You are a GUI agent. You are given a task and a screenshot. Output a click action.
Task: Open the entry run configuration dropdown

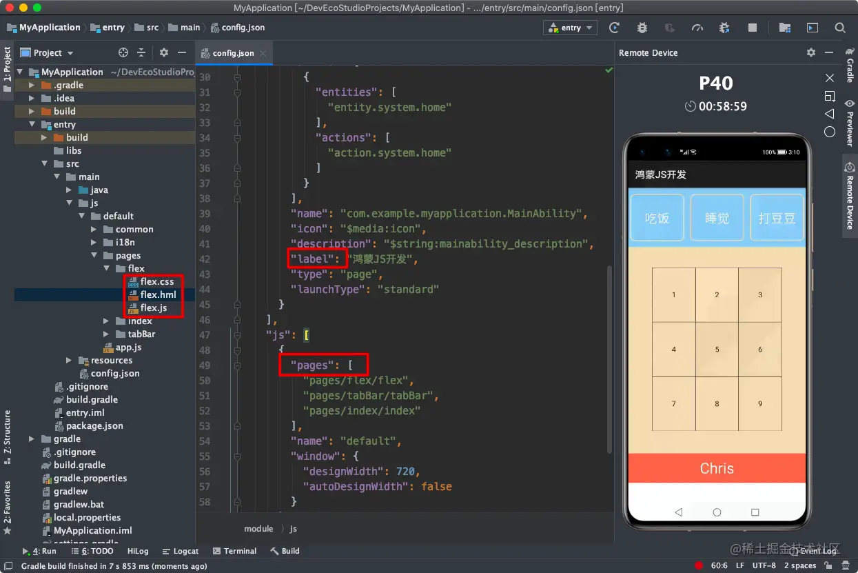[x=571, y=28]
